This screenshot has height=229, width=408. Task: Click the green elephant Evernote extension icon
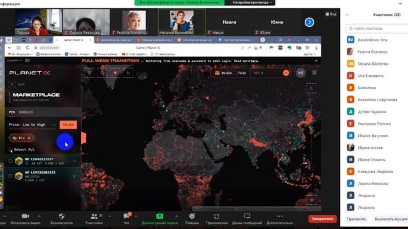coord(289,48)
